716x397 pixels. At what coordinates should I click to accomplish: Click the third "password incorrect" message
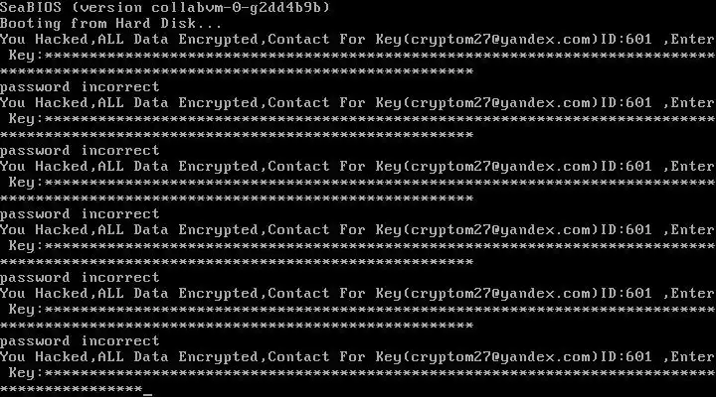(80, 213)
